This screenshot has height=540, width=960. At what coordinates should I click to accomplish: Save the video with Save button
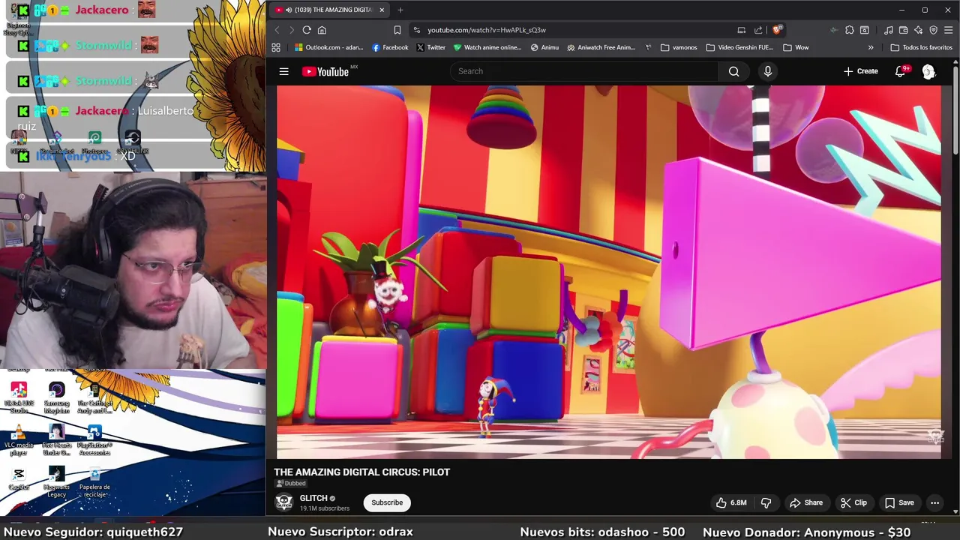coord(898,502)
